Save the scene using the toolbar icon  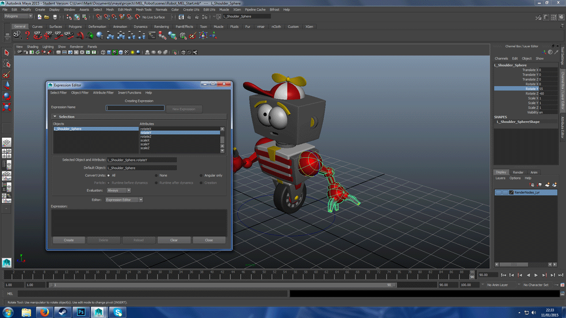click(x=55, y=17)
